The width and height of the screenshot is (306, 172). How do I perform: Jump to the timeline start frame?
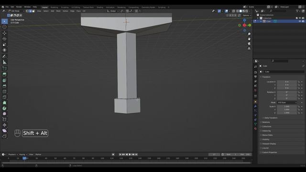tap(120, 154)
